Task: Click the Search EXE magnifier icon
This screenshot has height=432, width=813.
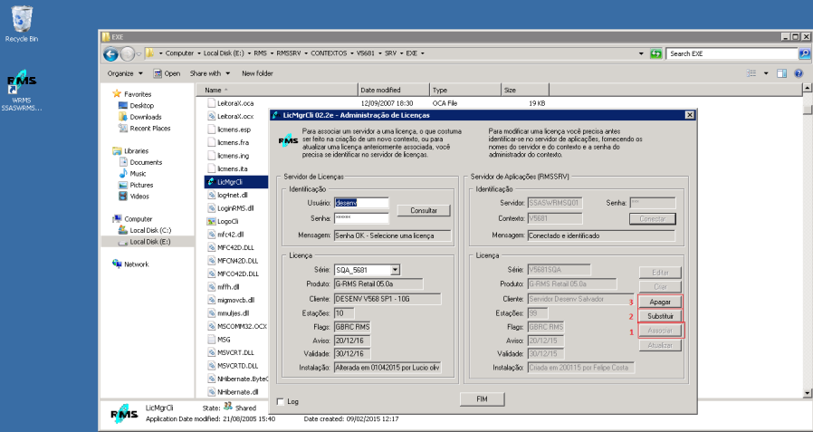Action: (804, 53)
